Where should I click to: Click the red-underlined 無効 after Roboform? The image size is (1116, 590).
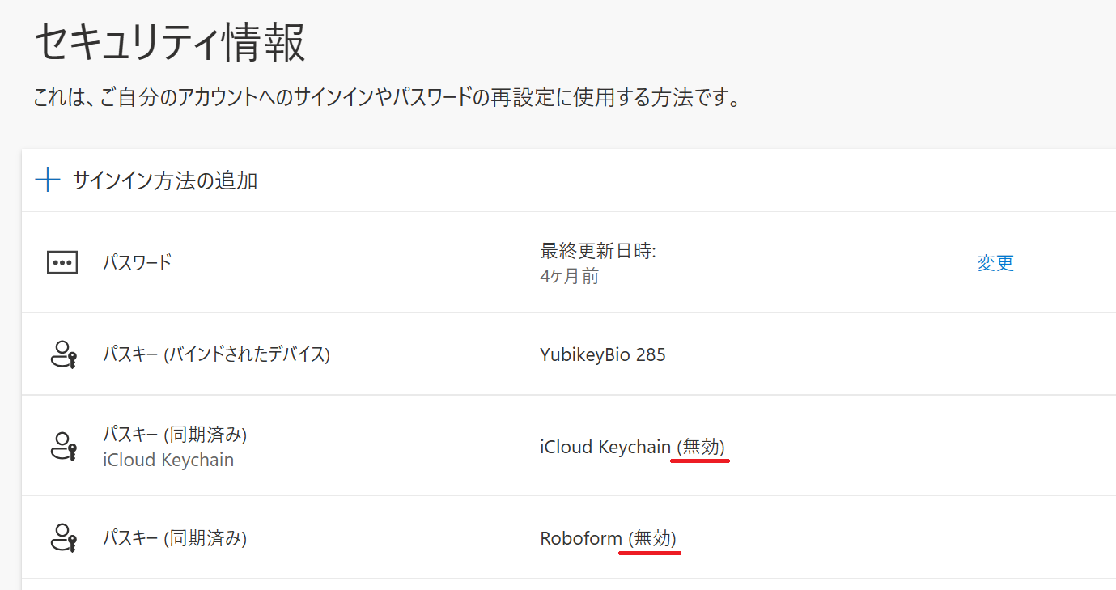click(654, 538)
